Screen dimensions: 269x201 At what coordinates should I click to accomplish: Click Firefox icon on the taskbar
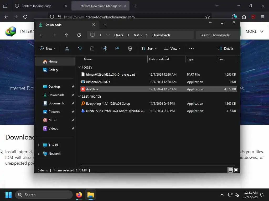(x=79, y=195)
